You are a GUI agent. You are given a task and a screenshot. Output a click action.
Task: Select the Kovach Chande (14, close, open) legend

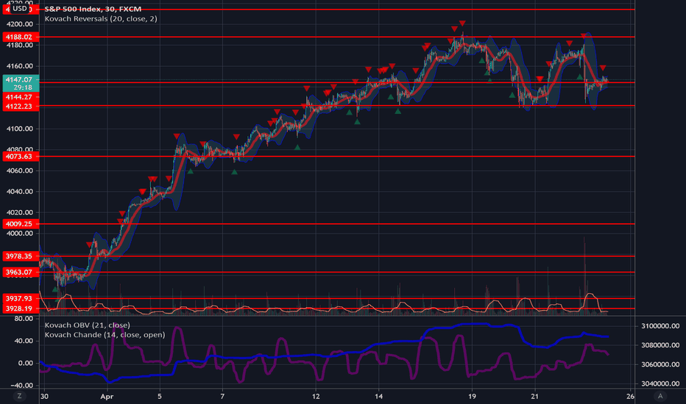pos(105,334)
